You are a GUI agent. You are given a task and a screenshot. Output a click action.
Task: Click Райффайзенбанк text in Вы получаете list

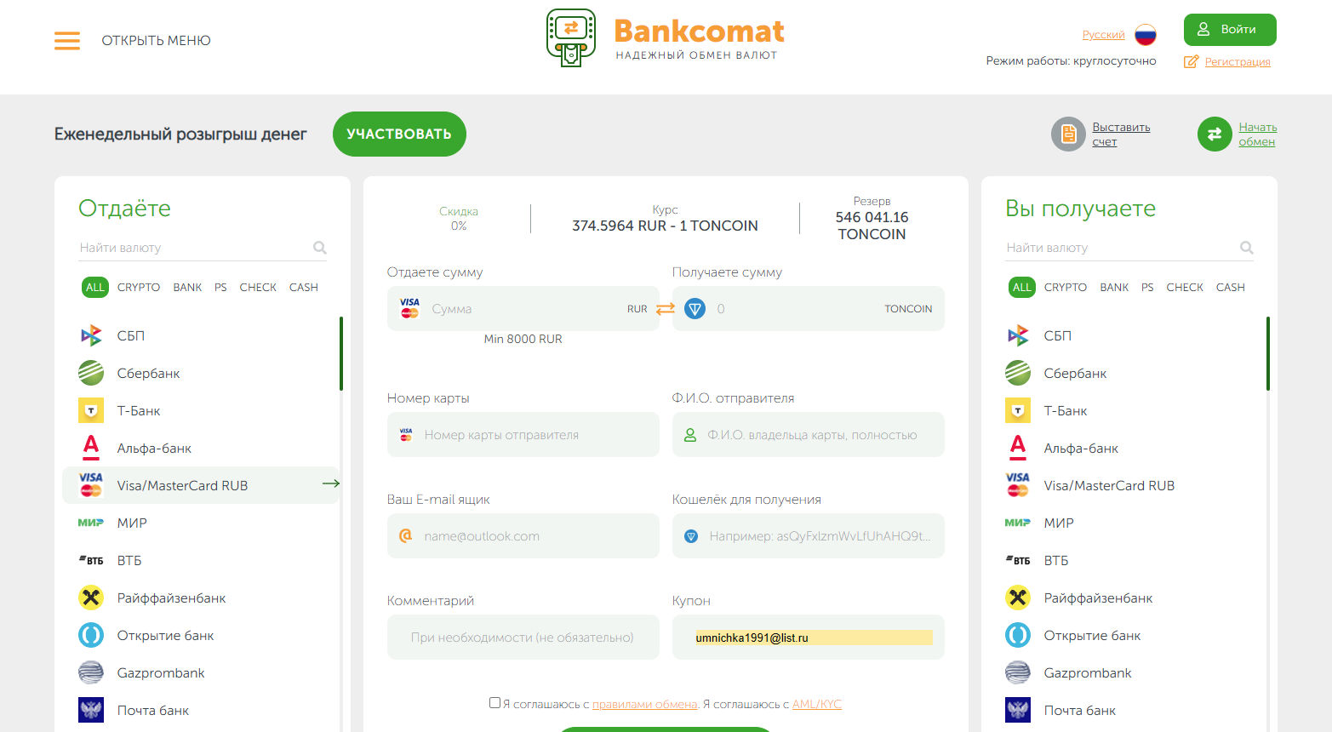pyautogui.click(x=1098, y=598)
